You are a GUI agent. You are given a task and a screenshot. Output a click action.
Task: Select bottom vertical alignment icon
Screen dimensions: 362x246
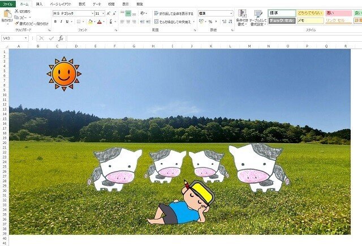tap(134, 14)
